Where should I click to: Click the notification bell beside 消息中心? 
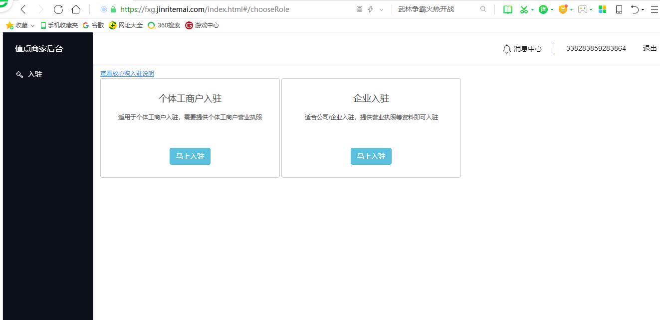[x=505, y=49]
